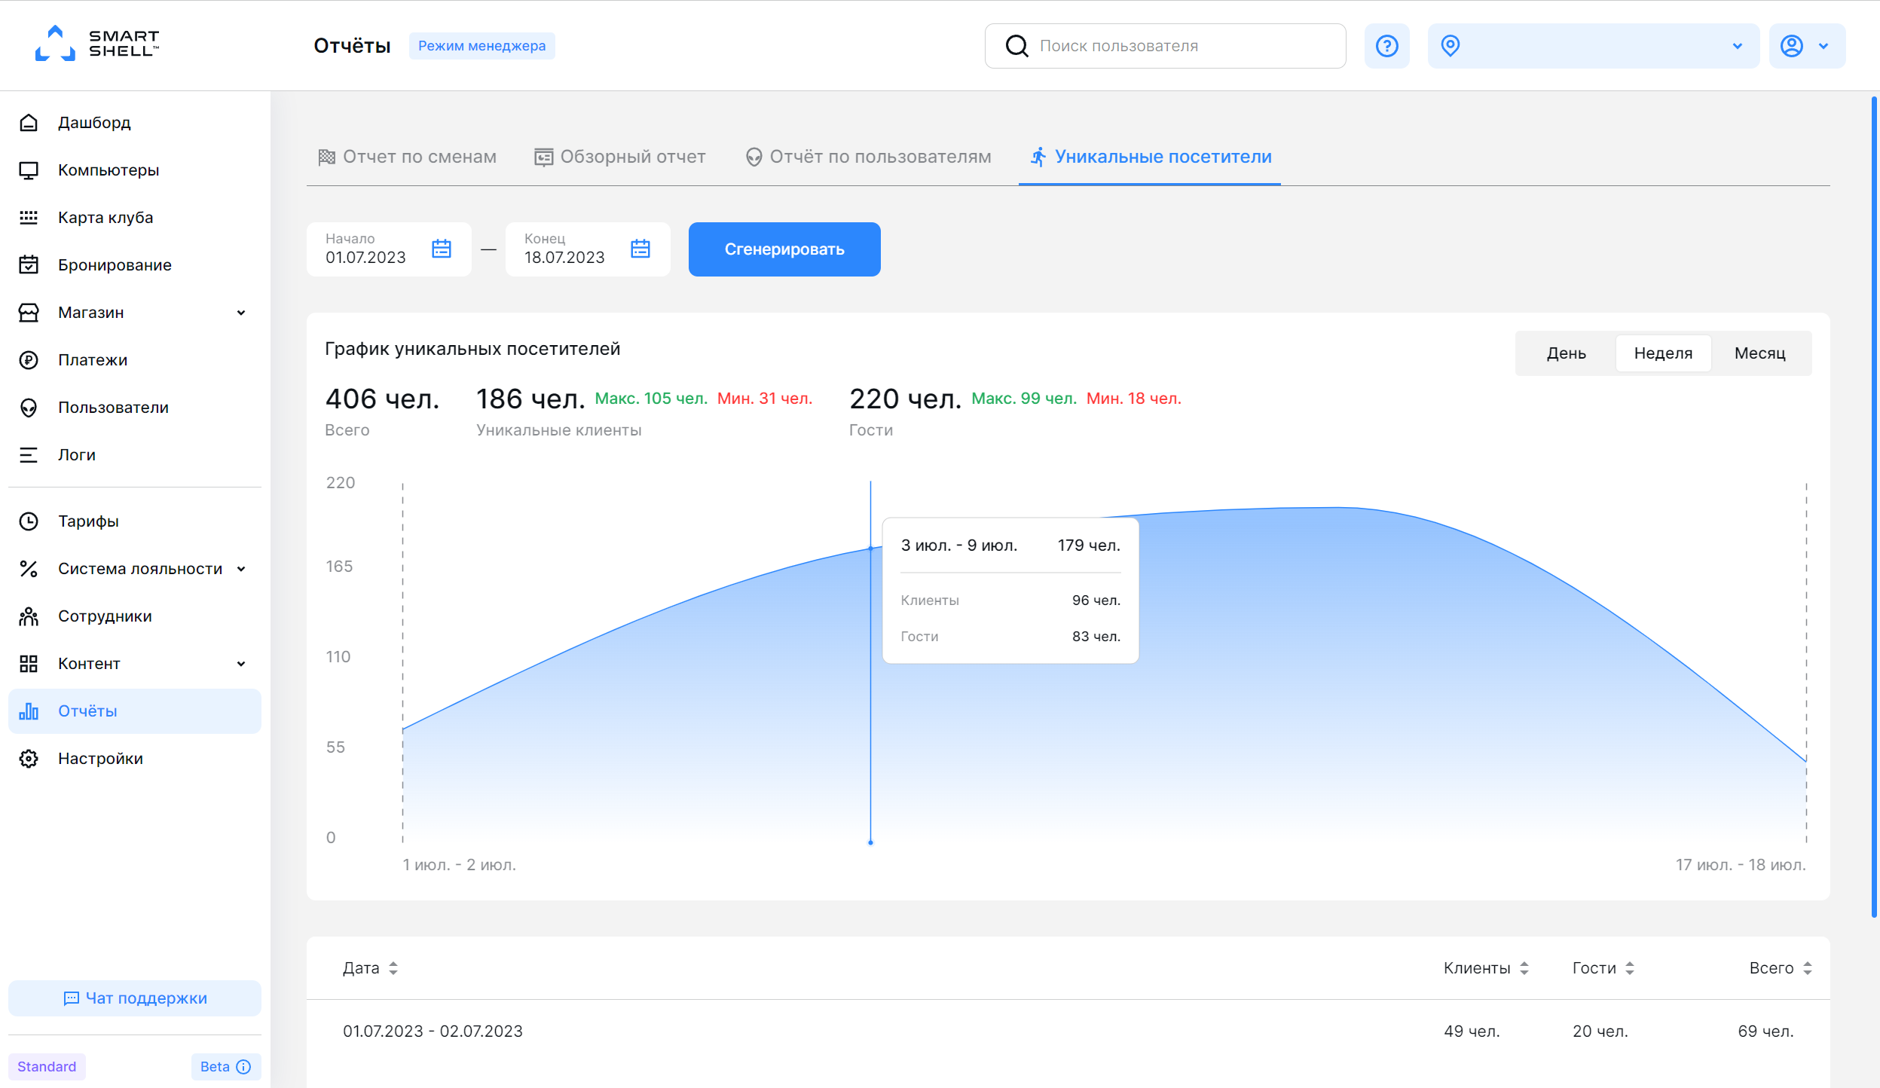Click the Reports bar chart icon

tap(29, 711)
